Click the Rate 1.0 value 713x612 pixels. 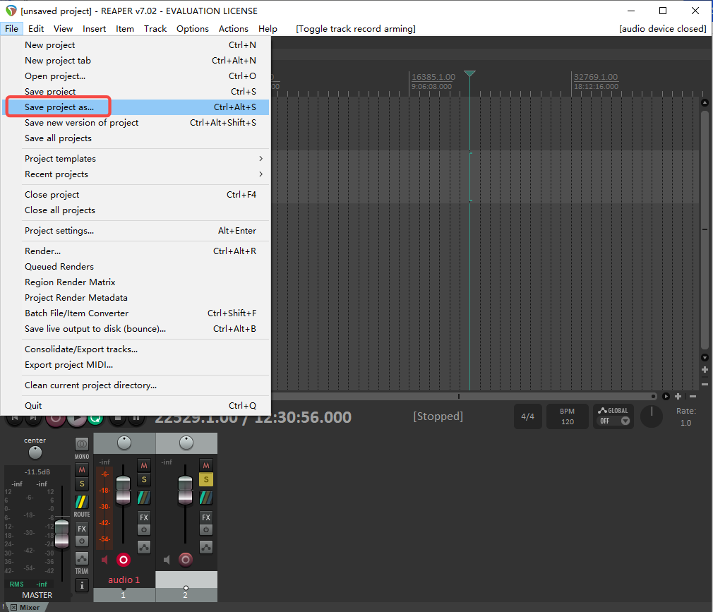point(685,423)
